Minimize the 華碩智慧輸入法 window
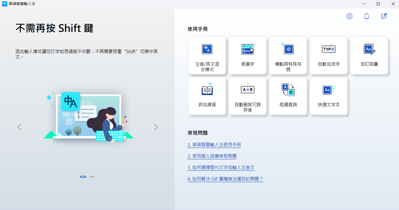Image resolution: width=399 pixels, height=210 pixels. pos(364,4)
